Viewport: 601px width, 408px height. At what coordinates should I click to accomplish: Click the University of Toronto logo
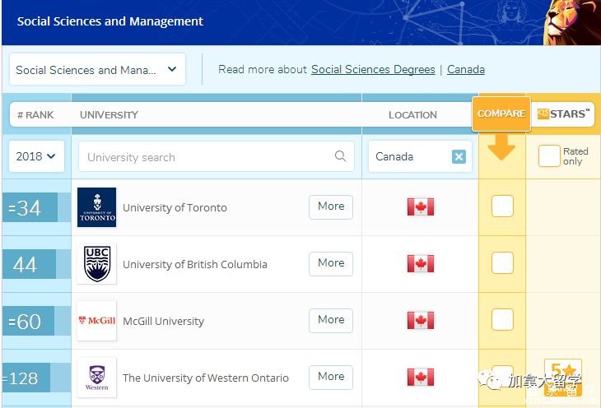[x=96, y=207]
